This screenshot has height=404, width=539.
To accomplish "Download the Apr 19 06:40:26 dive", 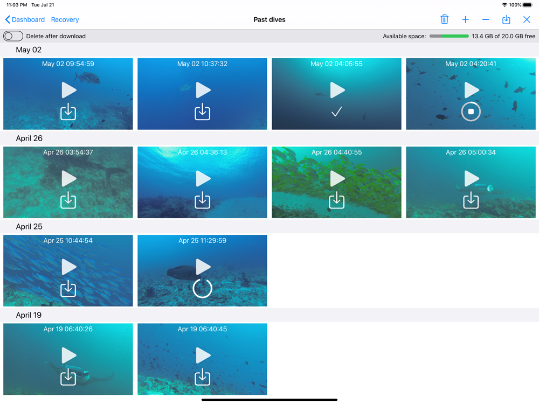I will click(x=68, y=377).
